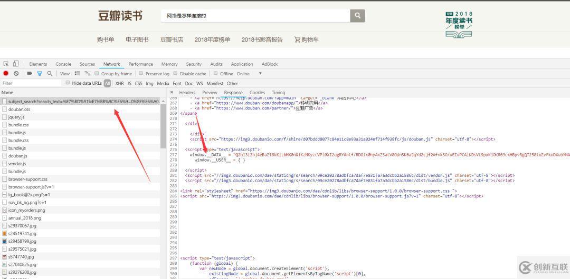Enable the Group by frame checkbox
This screenshot has height=279, width=570.
pyautogui.click(x=97, y=73)
